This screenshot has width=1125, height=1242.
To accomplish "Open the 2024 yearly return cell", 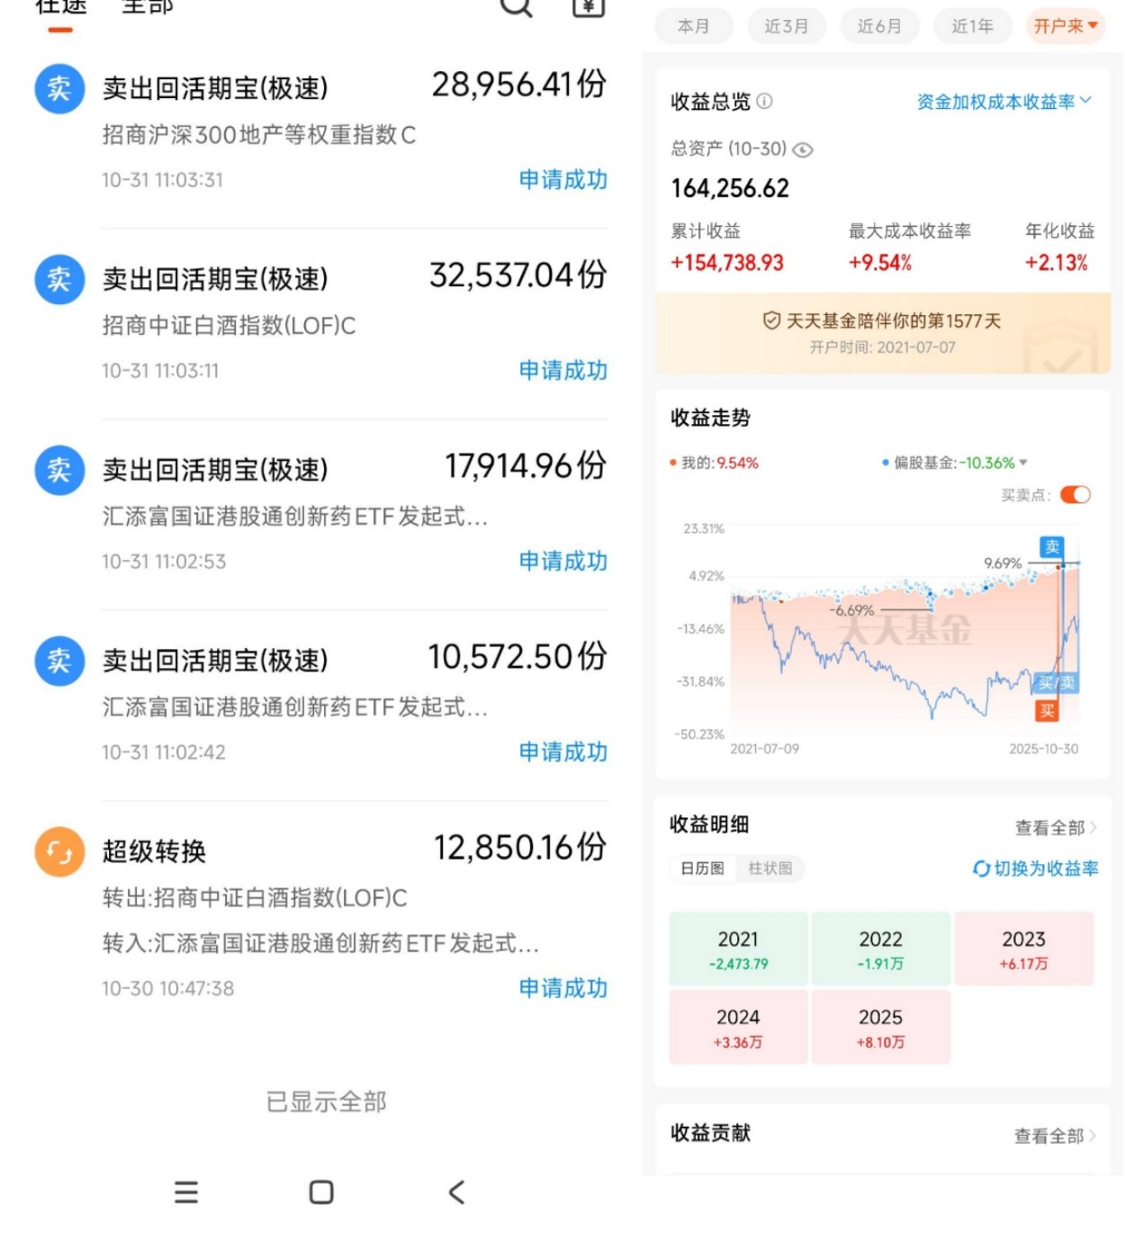I will (738, 1027).
